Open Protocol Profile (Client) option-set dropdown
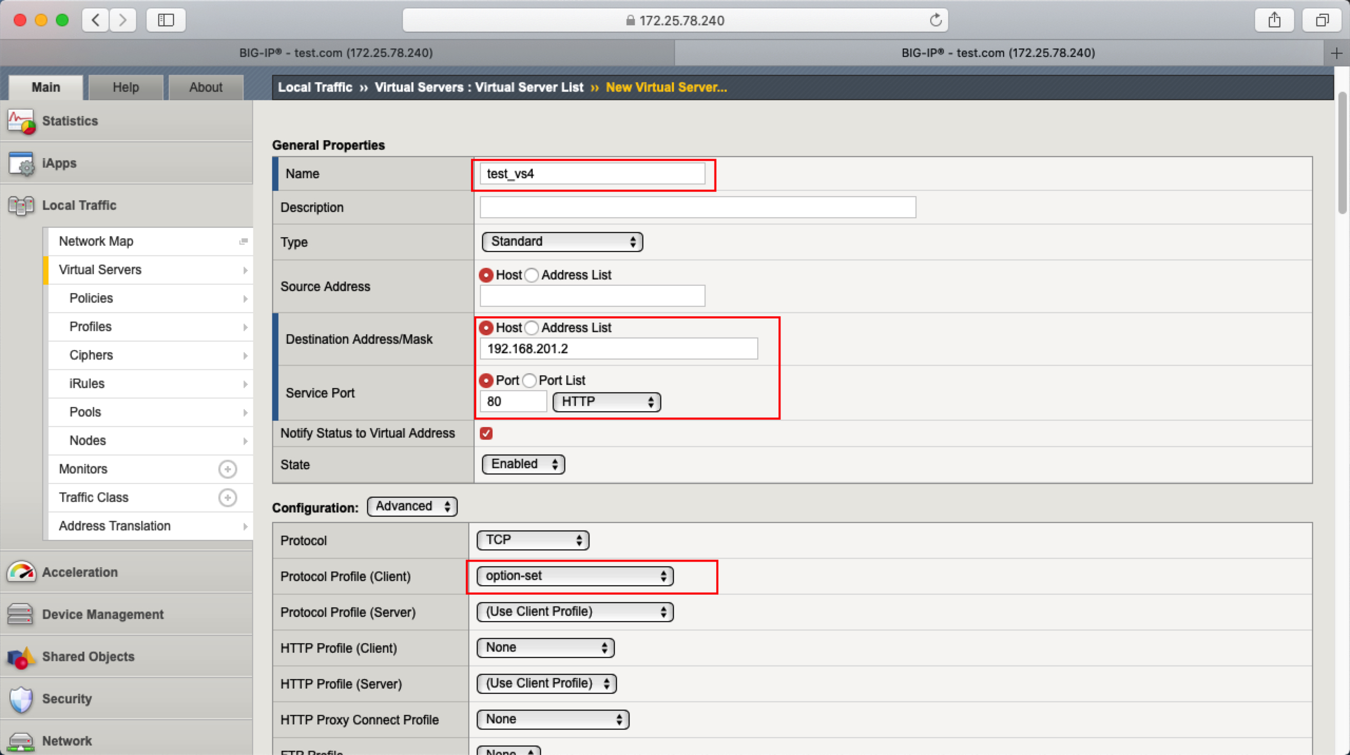 (575, 576)
